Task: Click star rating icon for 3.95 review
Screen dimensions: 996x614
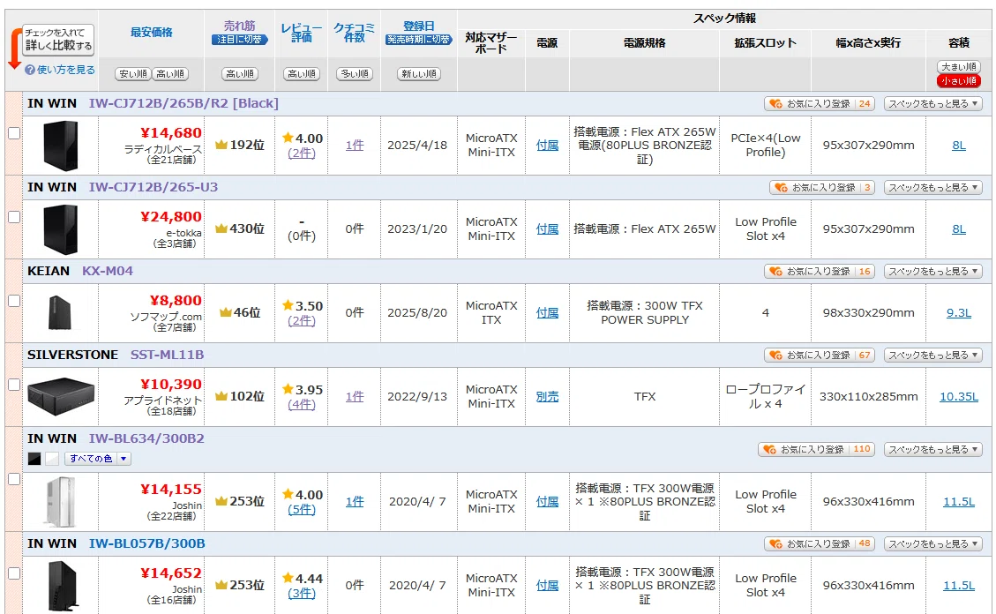Action: pos(288,389)
